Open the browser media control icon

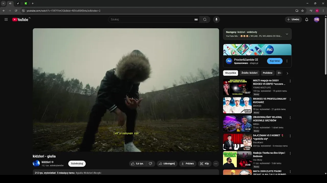pyautogui.click(x=311, y=11)
